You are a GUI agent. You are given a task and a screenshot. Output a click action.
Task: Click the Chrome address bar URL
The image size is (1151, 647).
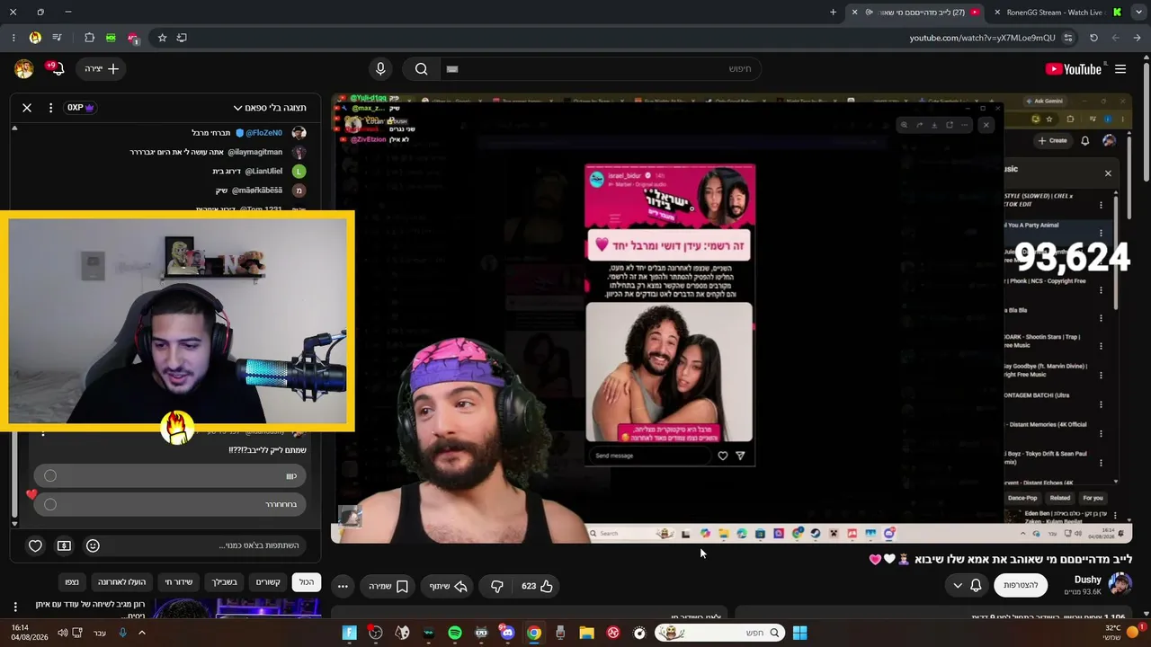click(982, 38)
